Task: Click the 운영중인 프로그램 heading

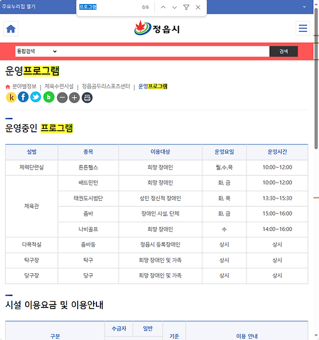Action: coord(39,128)
